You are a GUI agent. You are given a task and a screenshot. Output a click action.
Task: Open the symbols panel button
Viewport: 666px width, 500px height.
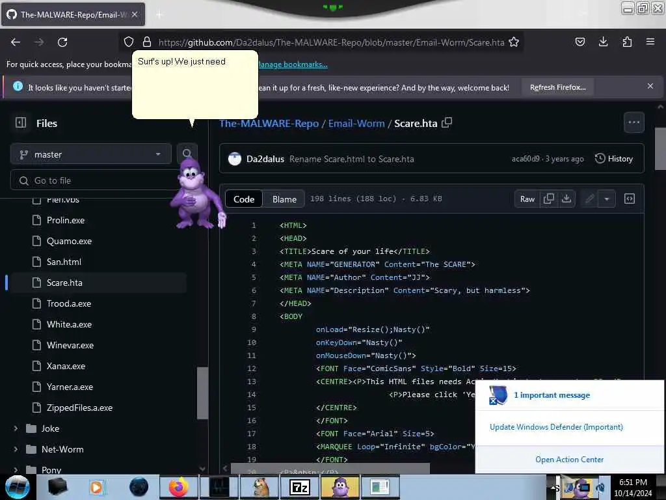630,199
